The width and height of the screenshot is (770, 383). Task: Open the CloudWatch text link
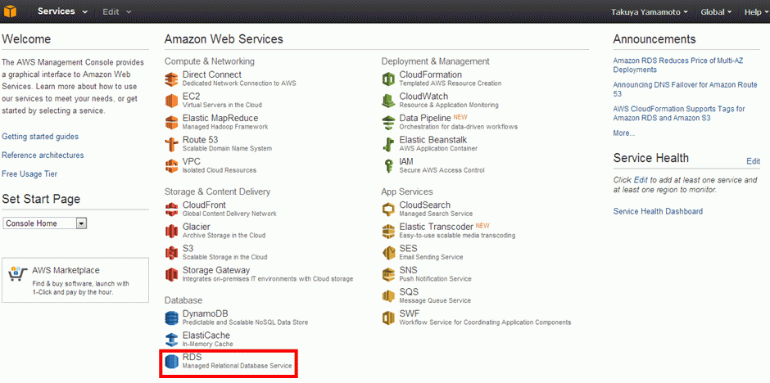click(423, 96)
